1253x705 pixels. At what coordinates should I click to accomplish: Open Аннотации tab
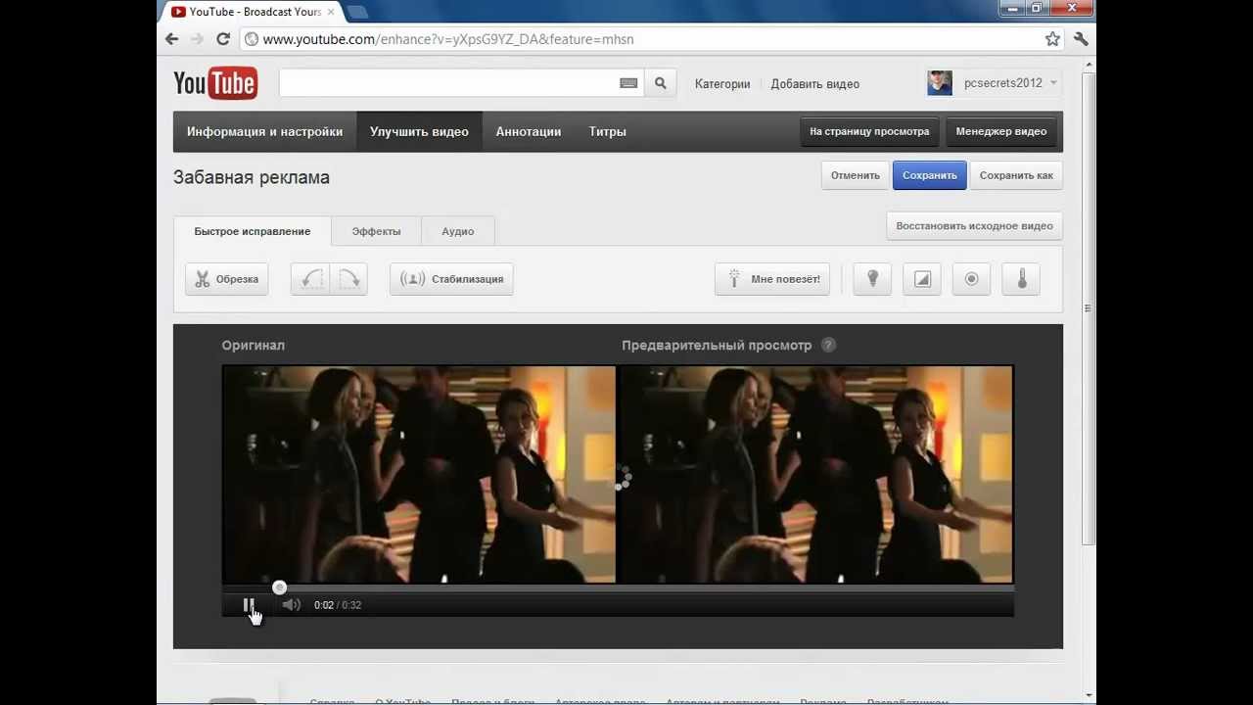(x=529, y=131)
